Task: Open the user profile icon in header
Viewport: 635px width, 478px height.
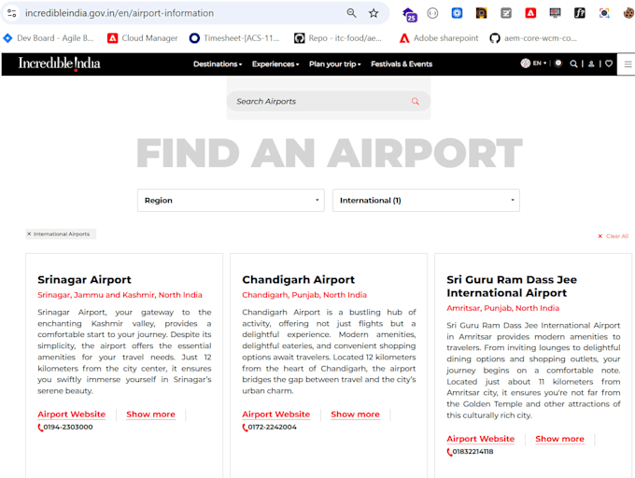Action: pyautogui.click(x=591, y=63)
